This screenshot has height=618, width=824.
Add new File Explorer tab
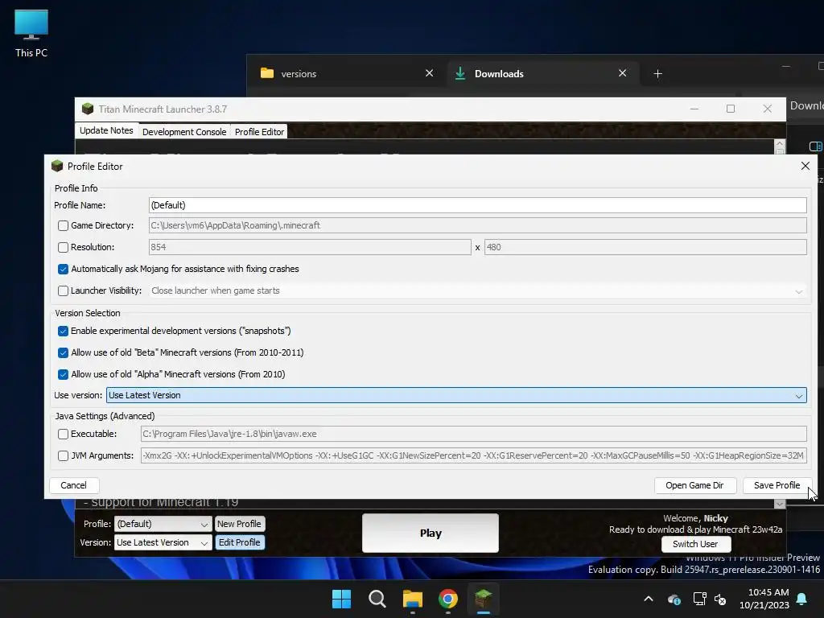click(x=657, y=73)
